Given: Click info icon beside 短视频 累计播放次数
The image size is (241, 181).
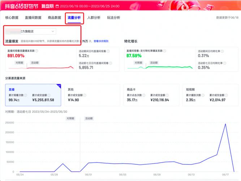Looking at the screenshot, I should pyautogui.click(x=203, y=95).
